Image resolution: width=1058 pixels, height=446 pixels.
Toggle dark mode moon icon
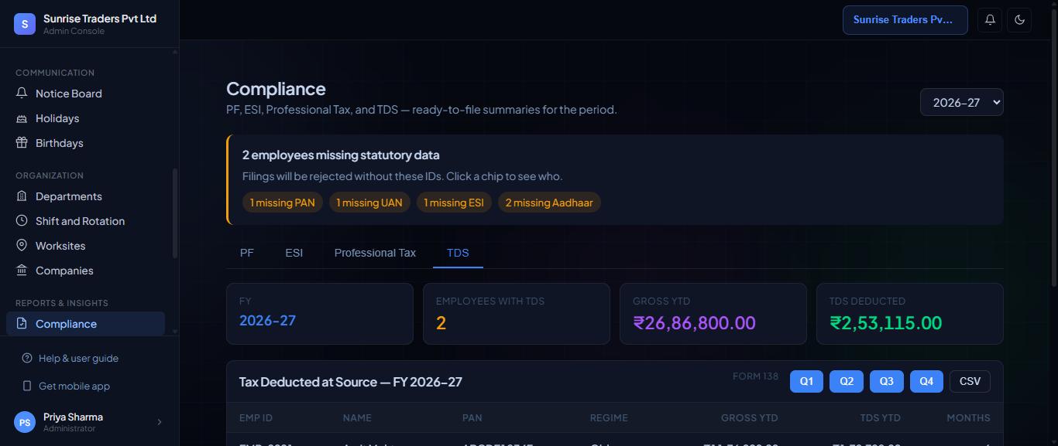1019,20
